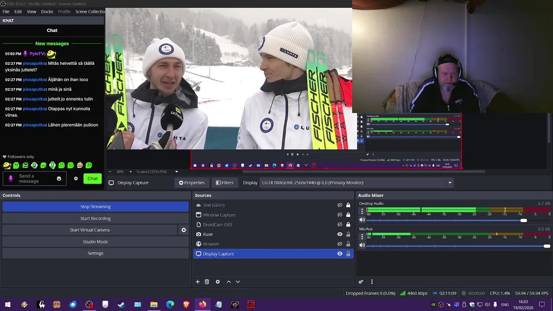The height and width of the screenshot is (311, 553).
Task: Open system volume tray icon
Action: pyautogui.click(x=487, y=305)
